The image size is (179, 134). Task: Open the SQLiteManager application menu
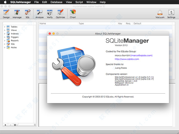(21, 2)
